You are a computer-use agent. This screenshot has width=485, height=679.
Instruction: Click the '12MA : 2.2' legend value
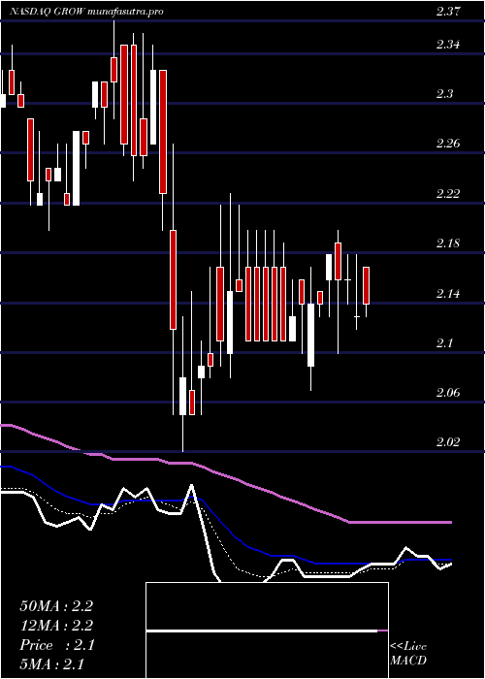pyautogui.click(x=56, y=626)
